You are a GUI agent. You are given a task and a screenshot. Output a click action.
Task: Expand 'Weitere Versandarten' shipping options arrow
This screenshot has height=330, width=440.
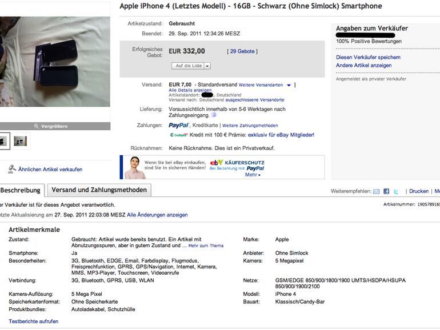coord(289,85)
